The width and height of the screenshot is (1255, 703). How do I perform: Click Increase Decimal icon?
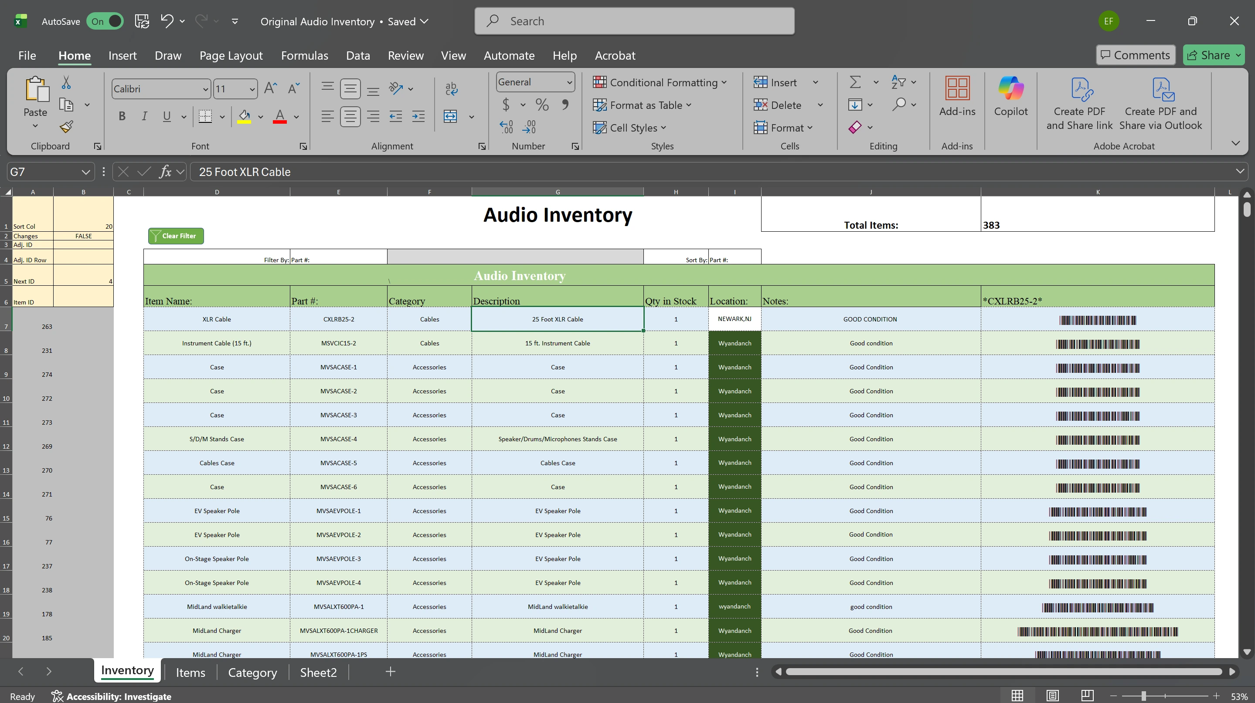point(506,127)
